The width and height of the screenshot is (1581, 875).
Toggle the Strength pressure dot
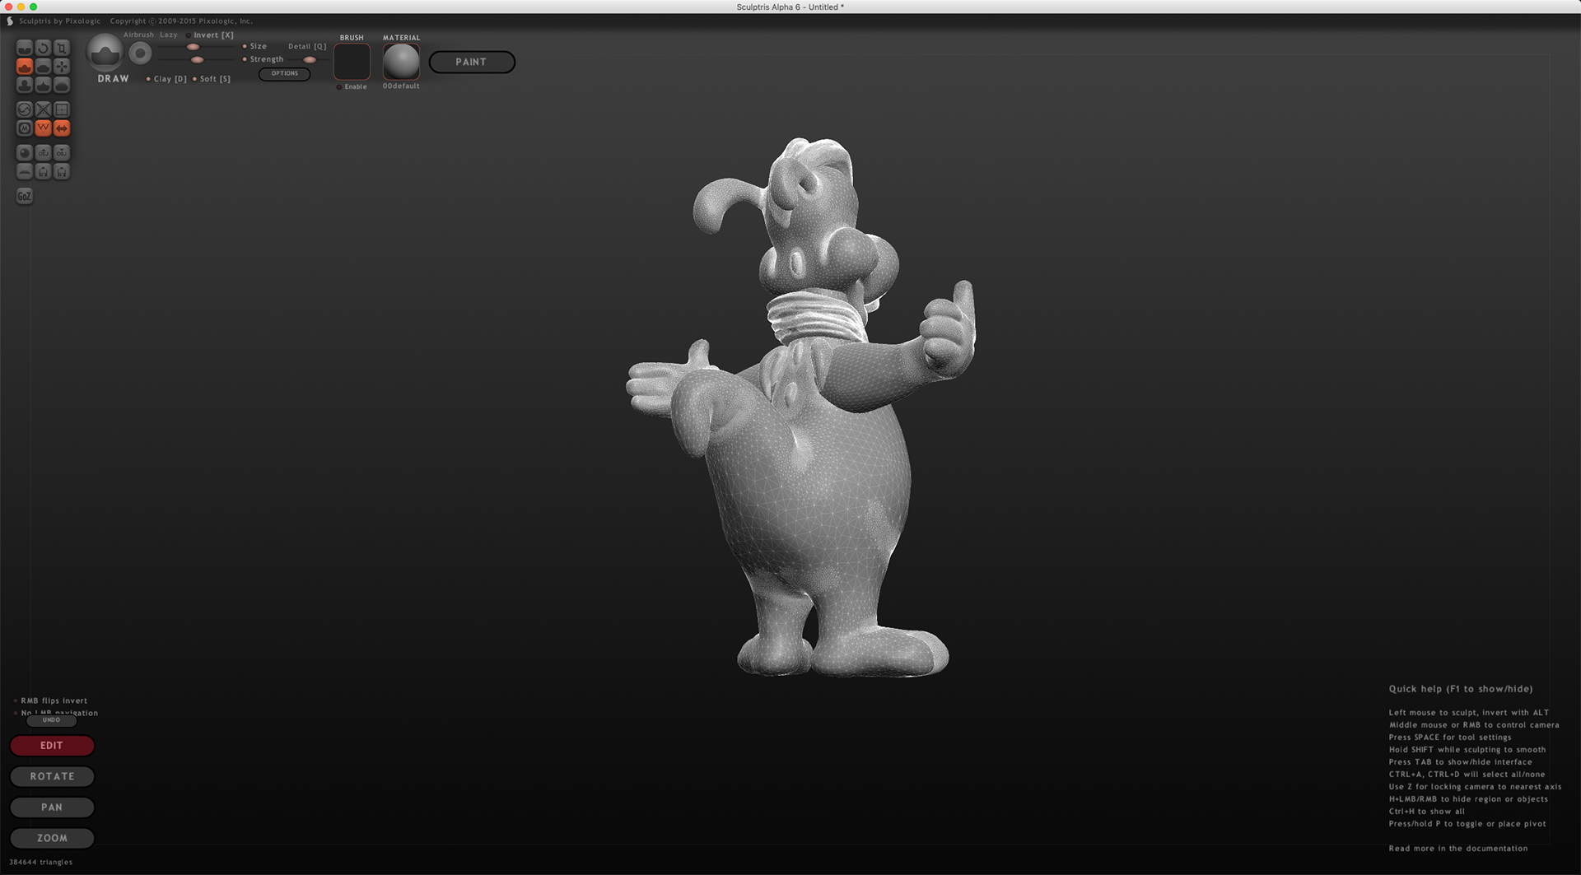(245, 59)
